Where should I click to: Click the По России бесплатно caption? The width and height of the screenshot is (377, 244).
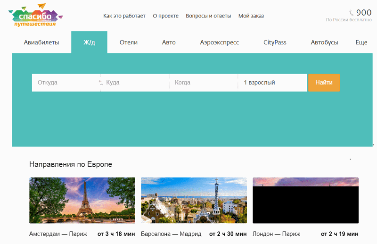click(349, 20)
